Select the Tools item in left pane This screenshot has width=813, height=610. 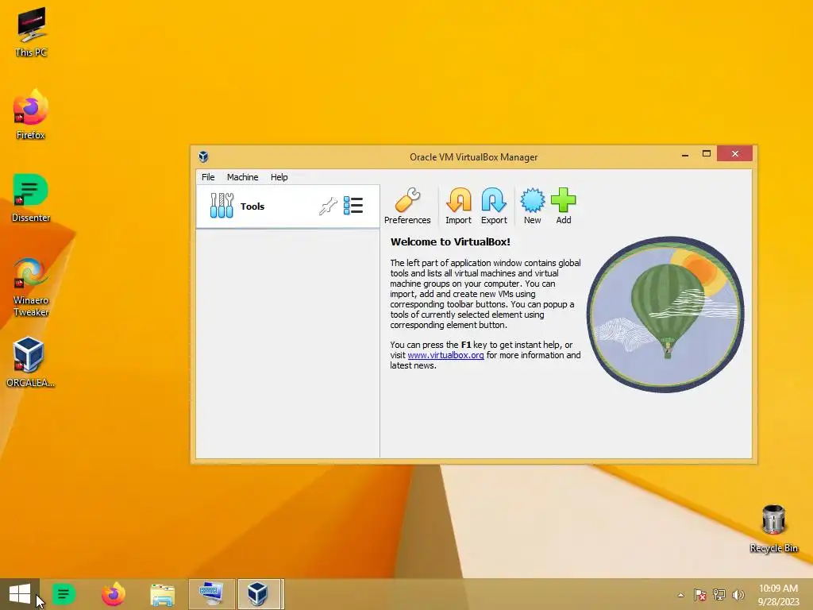click(287, 206)
